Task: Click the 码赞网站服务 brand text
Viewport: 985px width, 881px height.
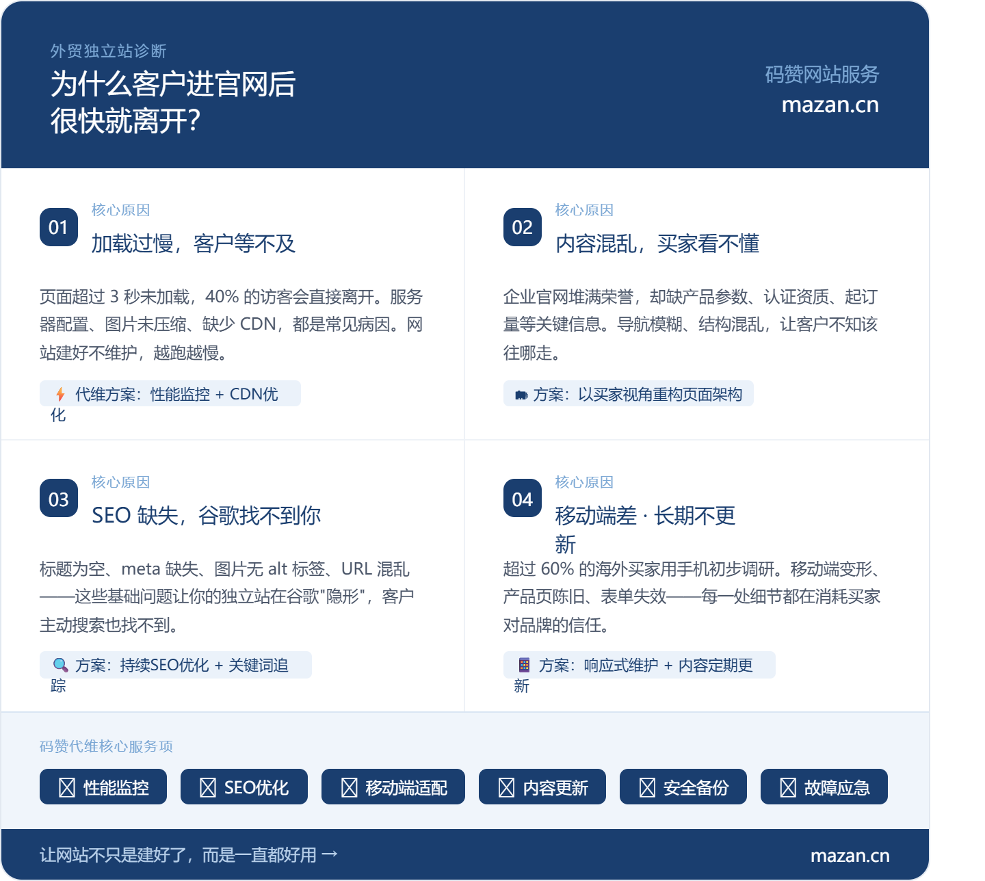Action: [822, 74]
